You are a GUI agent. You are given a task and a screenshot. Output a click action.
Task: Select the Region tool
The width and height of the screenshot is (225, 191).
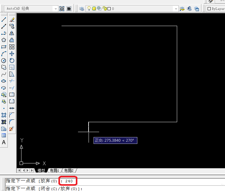coord(4,129)
